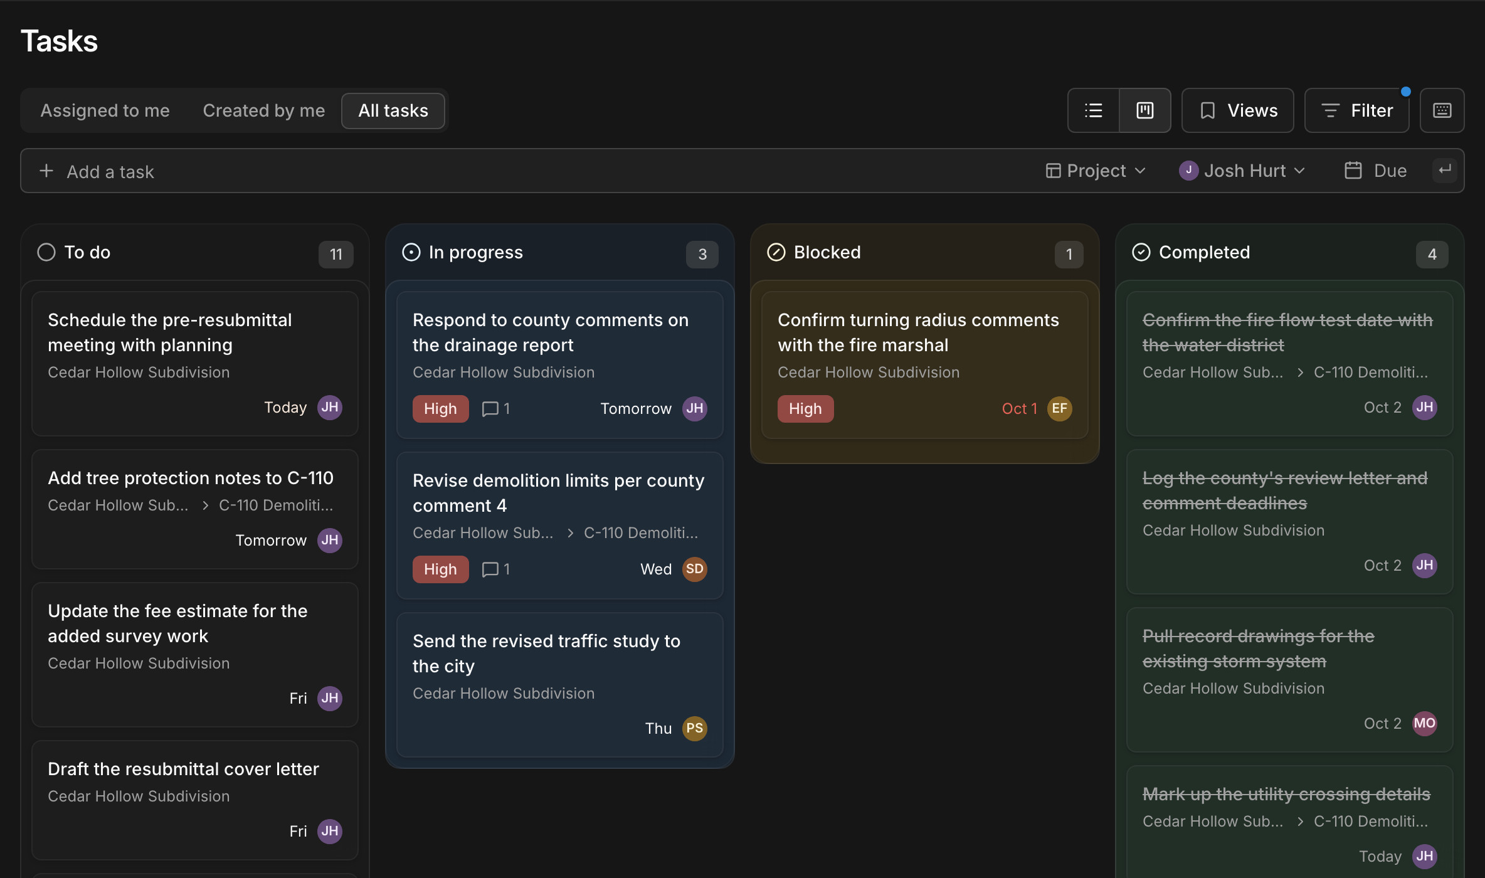Screen dimensions: 1485x878
Task: Click JH avatar on fire flow test task
Action: [1425, 408]
